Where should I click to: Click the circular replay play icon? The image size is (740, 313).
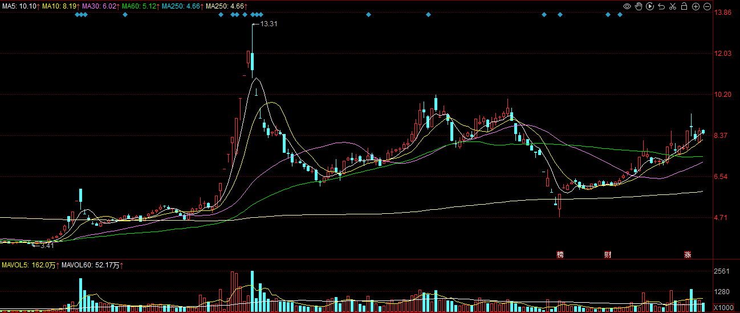(x=649, y=6)
